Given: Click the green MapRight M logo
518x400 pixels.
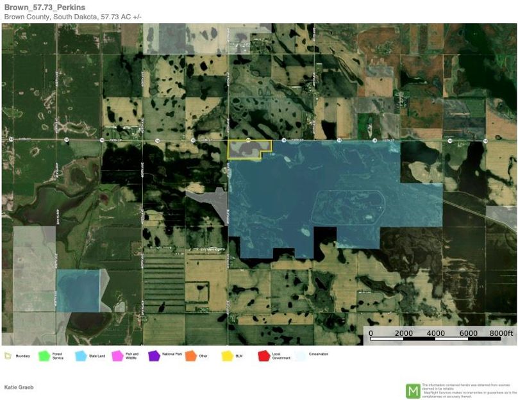Looking at the screenshot, I should (413, 390).
